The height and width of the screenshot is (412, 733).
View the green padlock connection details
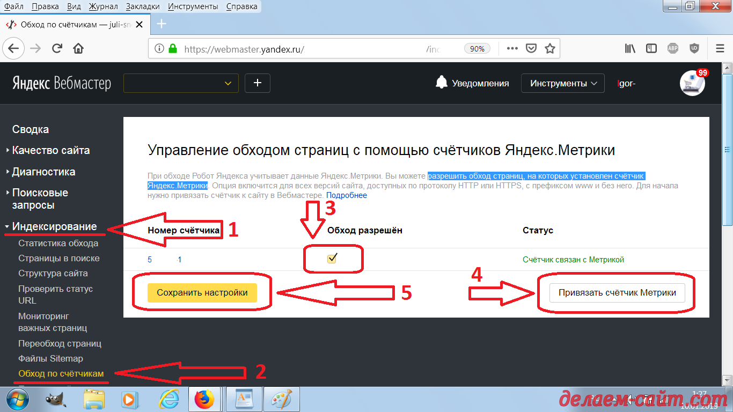[172, 48]
